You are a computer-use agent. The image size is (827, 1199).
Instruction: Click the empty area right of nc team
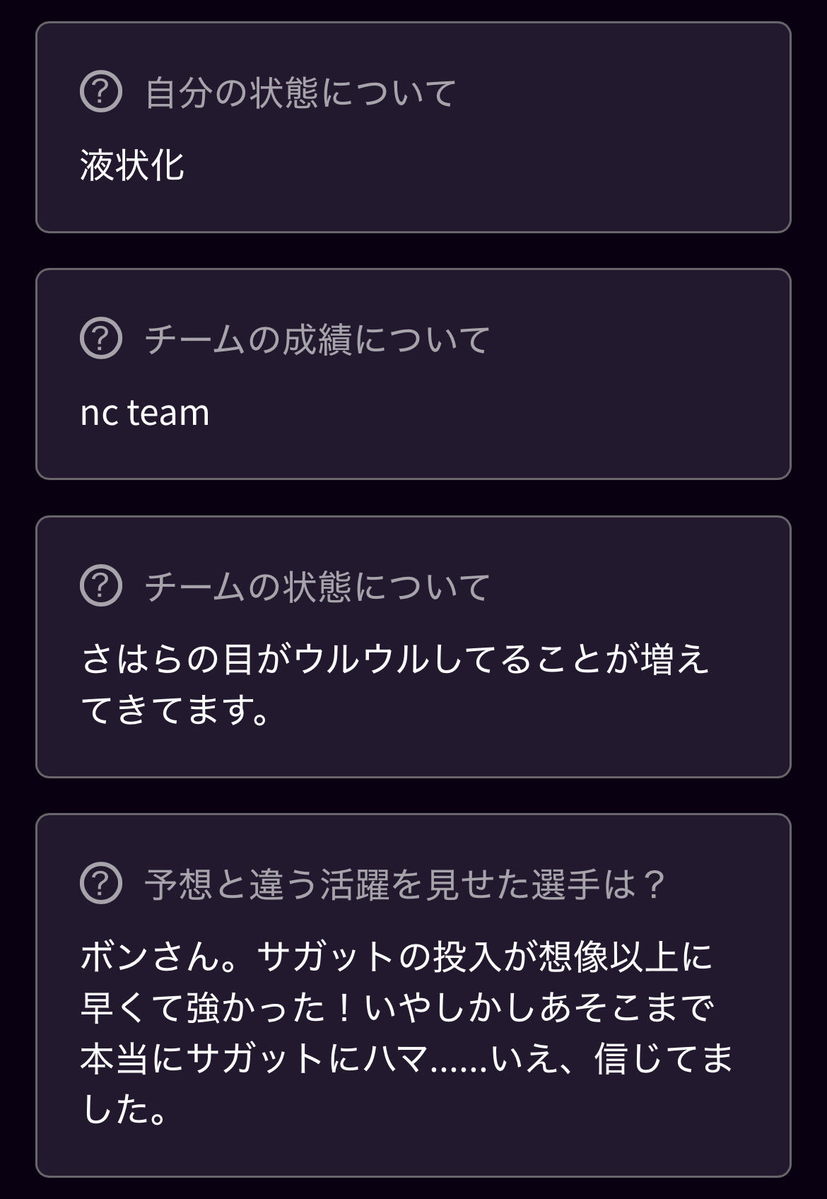495,413
